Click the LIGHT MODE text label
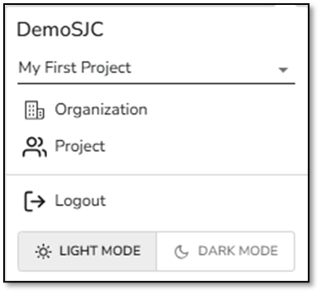 pyautogui.click(x=100, y=251)
